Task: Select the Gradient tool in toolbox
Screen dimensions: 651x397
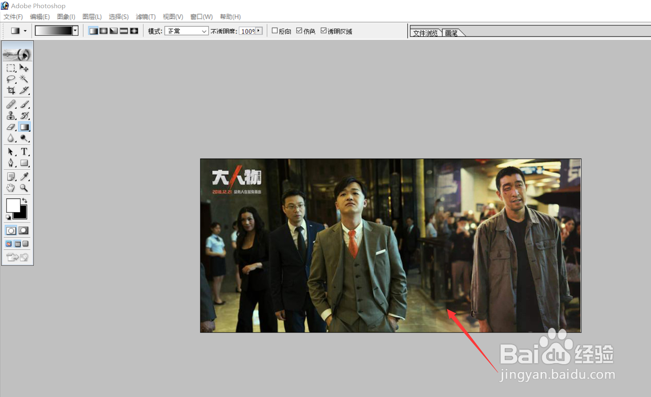Action: (x=24, y=127)
